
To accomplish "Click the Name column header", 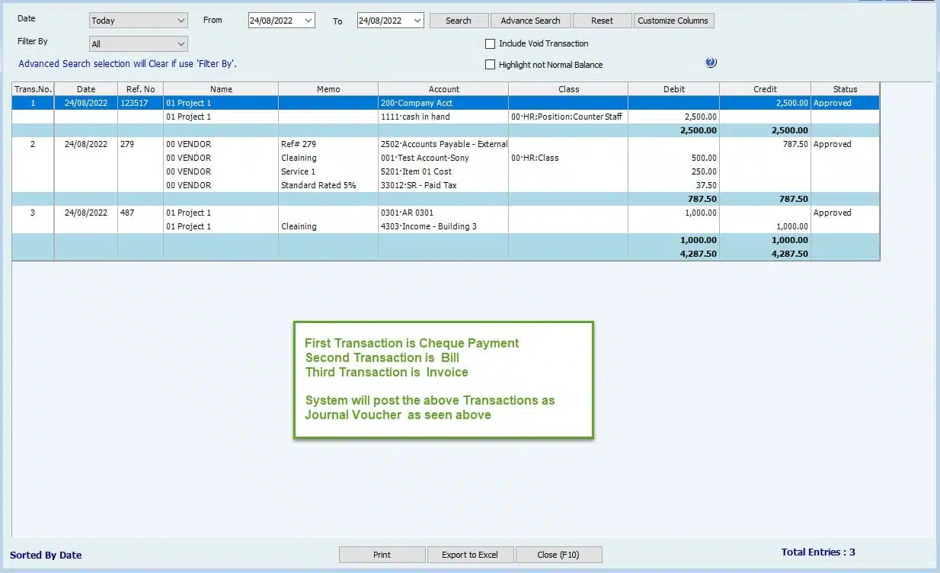I will point(221,89).
